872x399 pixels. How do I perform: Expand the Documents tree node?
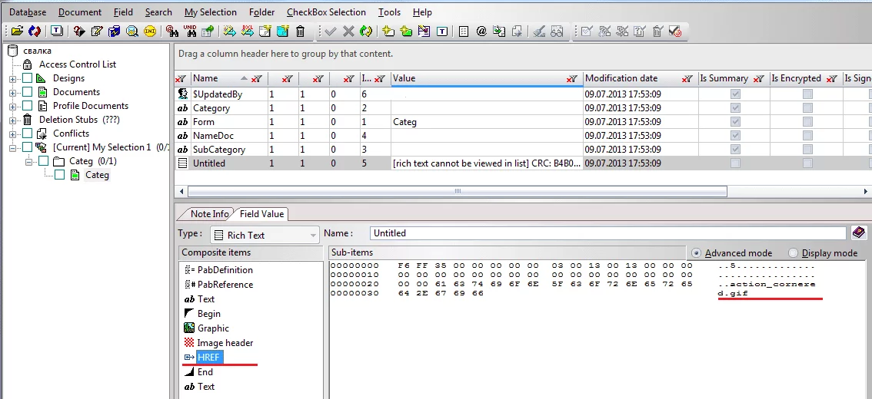coord(12,93)
